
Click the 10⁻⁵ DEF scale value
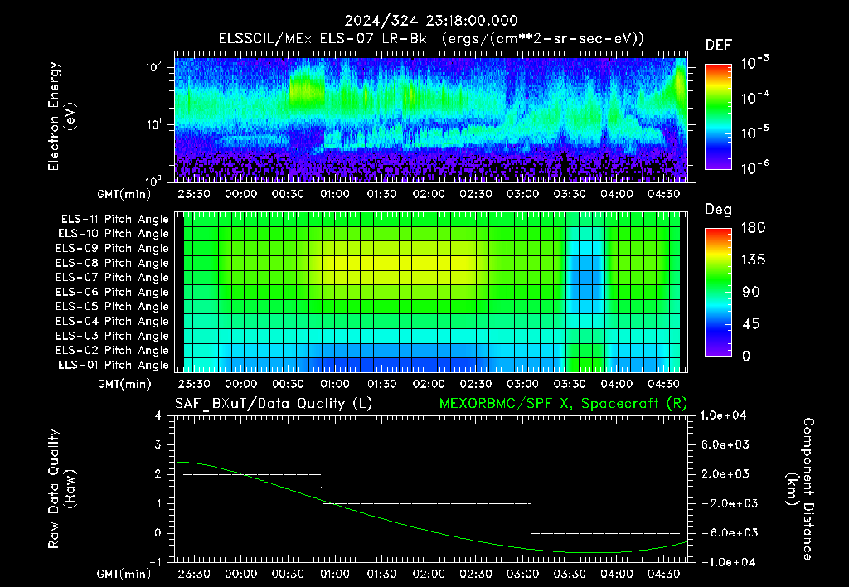(754, 132)
